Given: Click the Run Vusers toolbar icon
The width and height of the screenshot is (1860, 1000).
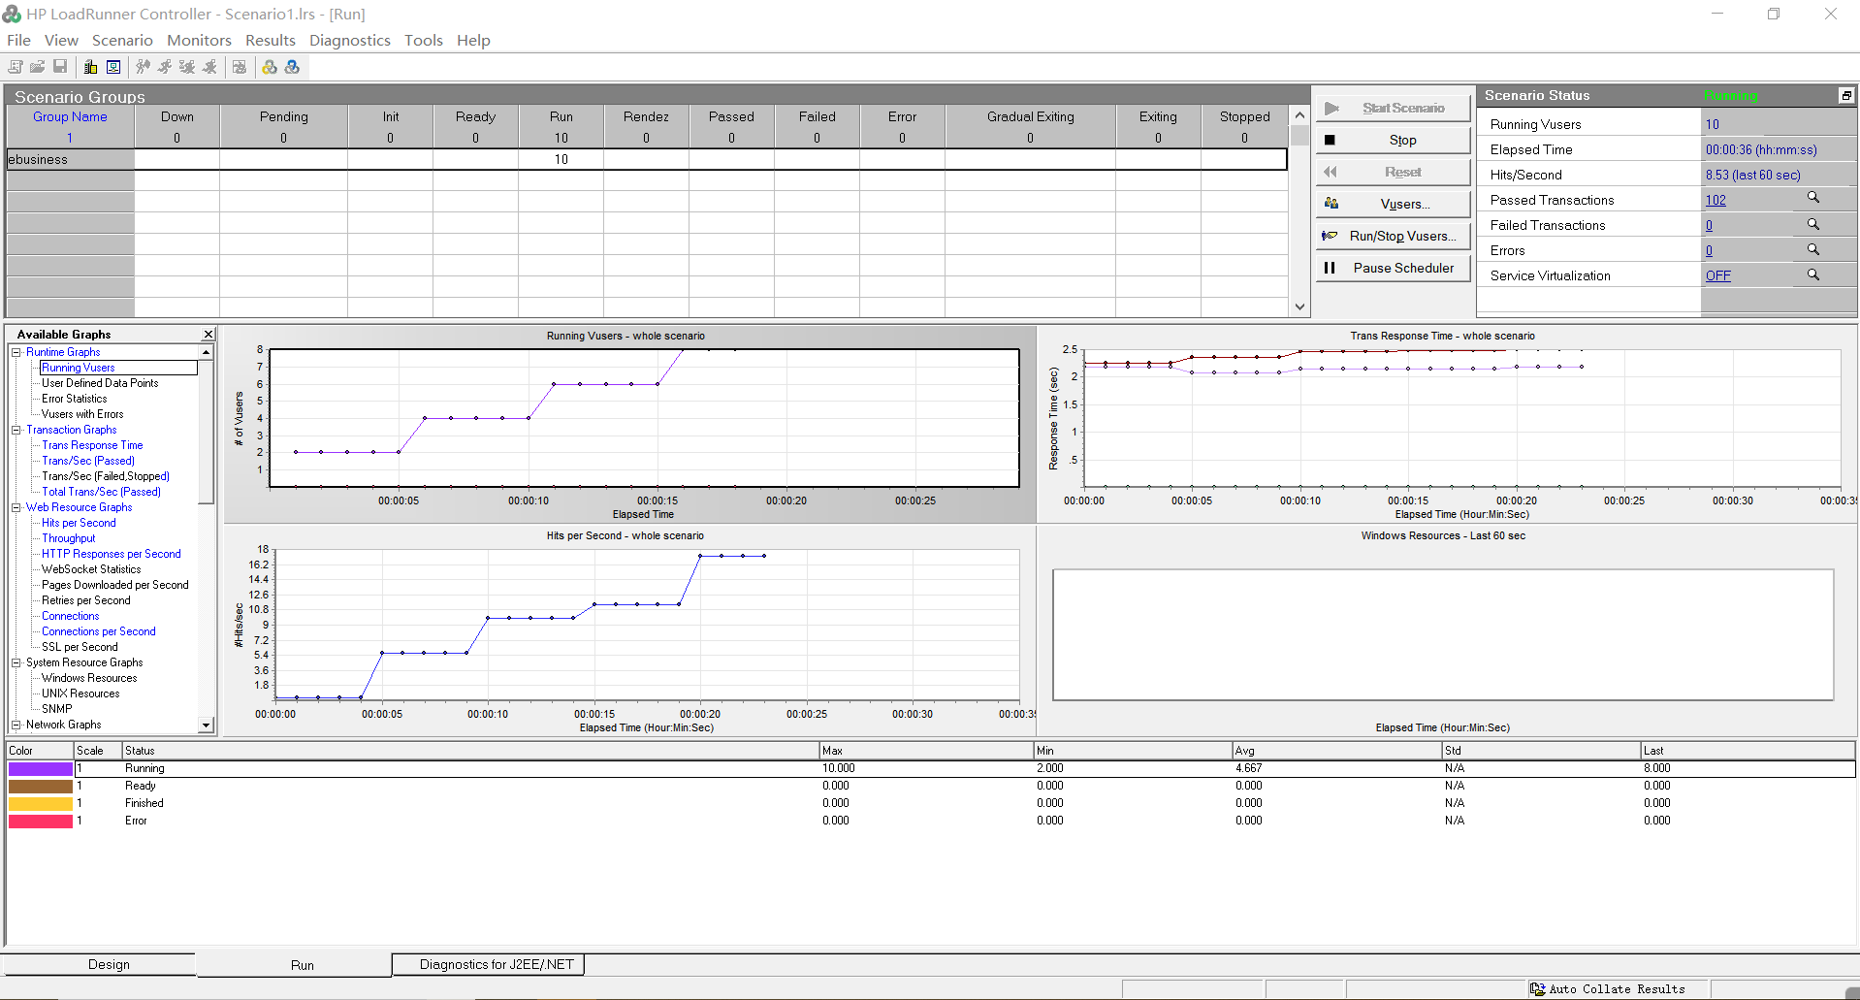Looking at the screenshot, I should tap(165, 67).
